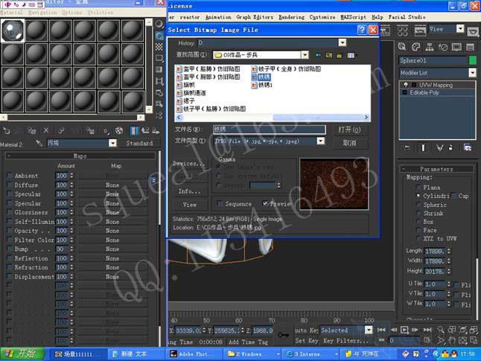Click Cancel (取消) button in dialog
Screen dimensions: 481x361
click(x=349, y=143)
